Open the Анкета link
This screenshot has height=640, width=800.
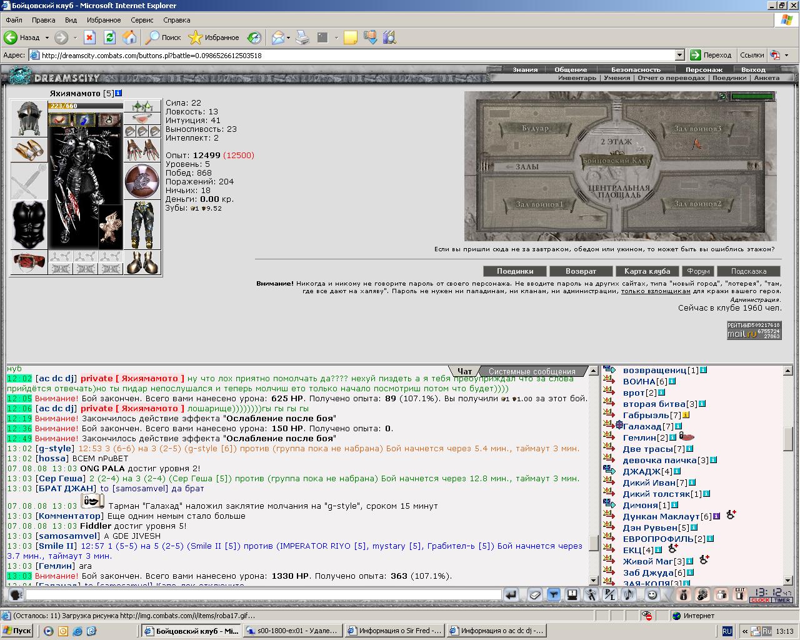click(x=767, y=78)
